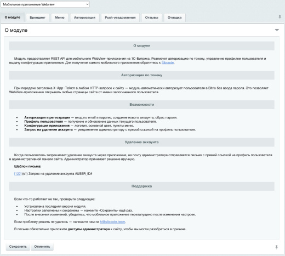
Task: Open the module selector dropdown
Action: coord(45,4)
